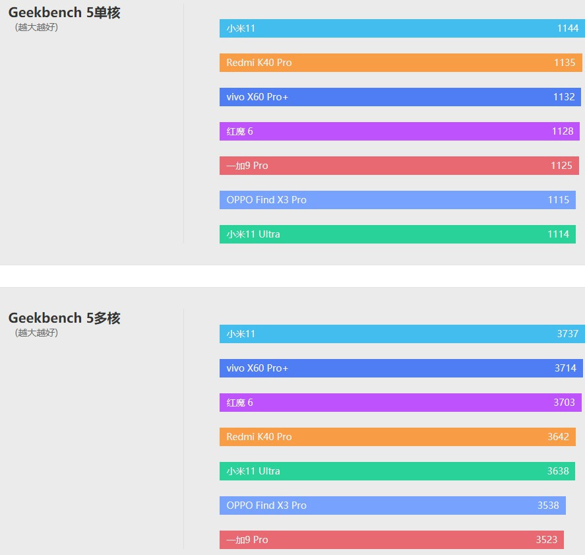Click the Geekbench 5单核 heading
585x555 pixels.
point(64,13)
